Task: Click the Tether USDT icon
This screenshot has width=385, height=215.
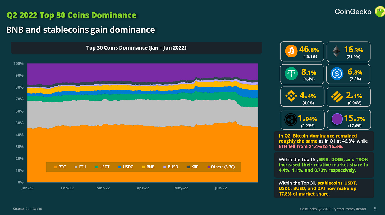Action: 291,74
